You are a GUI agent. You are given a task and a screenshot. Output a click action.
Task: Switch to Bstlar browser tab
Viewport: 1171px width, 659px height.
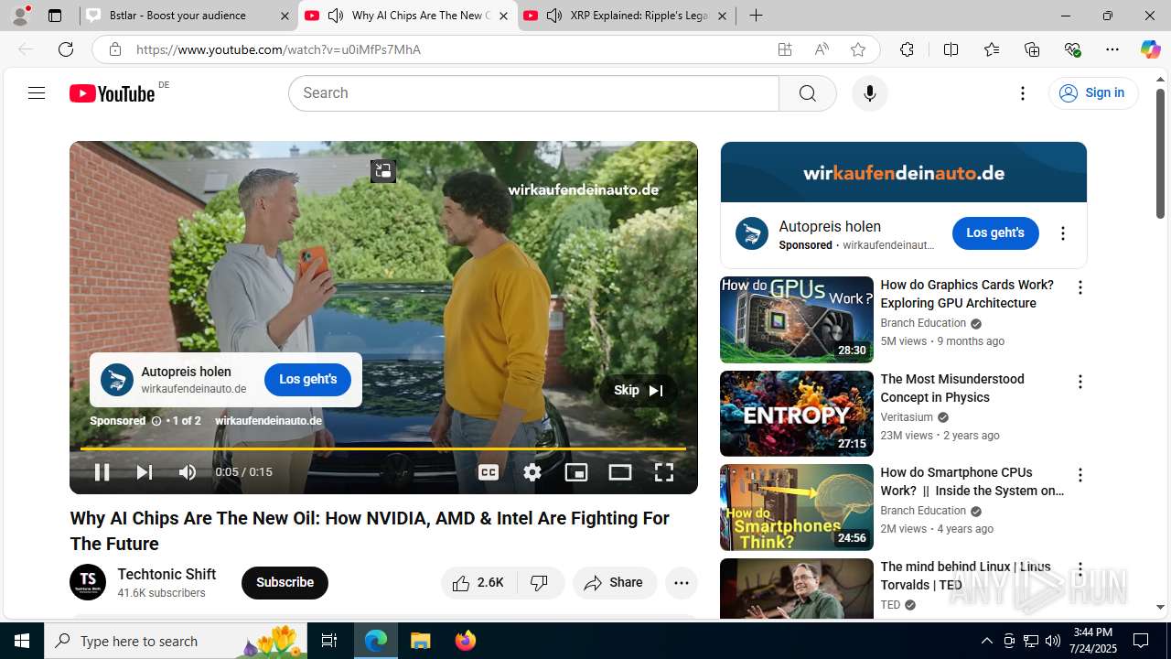point(188,16)
